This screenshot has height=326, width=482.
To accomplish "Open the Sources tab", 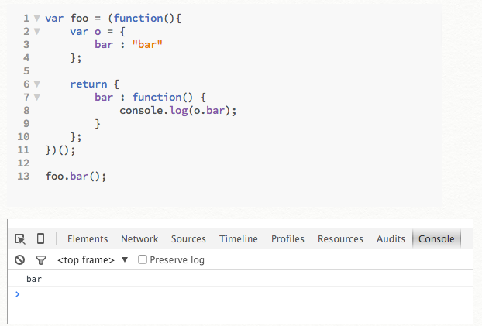I will click(188, 238).
